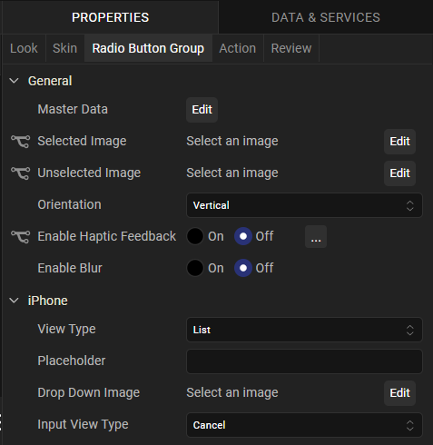This screenshot has width=433, height=445.
Task: Click the Placeholder text field
Action: (304, 361)
